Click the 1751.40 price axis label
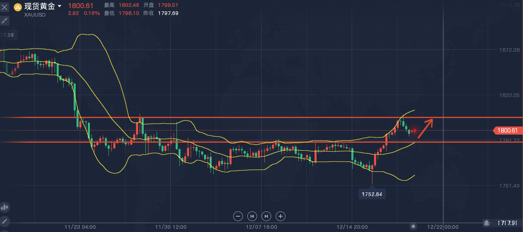523x232 pixels. point(508,186)
